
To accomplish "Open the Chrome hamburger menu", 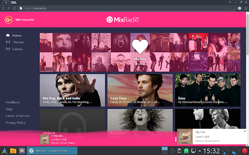I will pyautogui.click(x=246, y=9).
